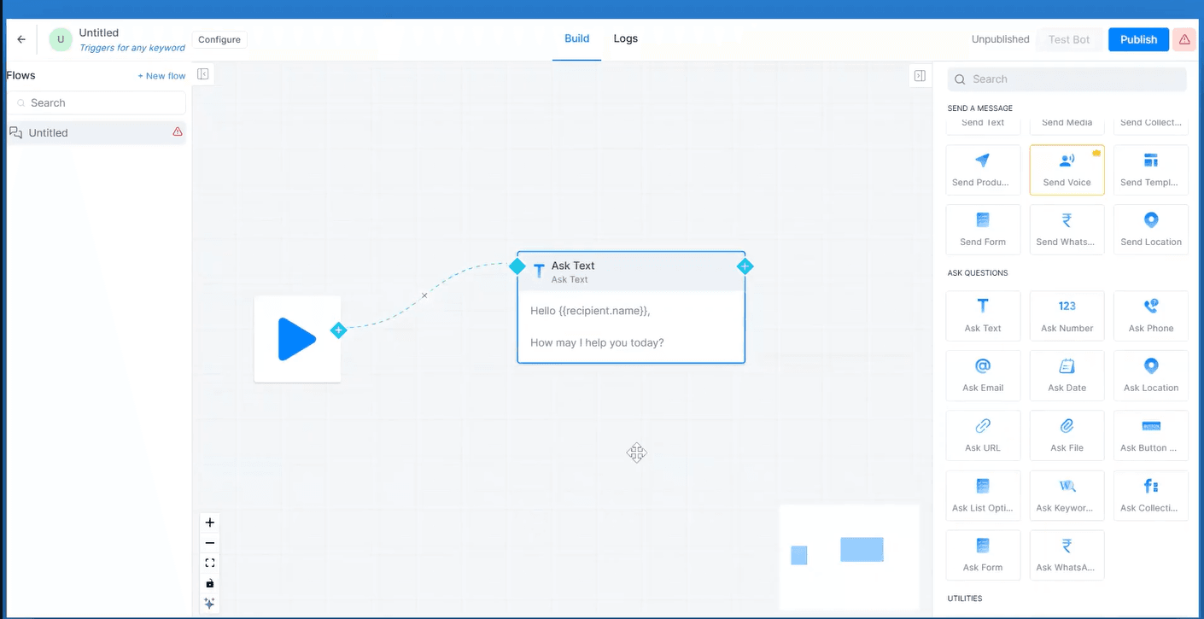
Task: Collapse the left Flows panel
Action: 202,74
